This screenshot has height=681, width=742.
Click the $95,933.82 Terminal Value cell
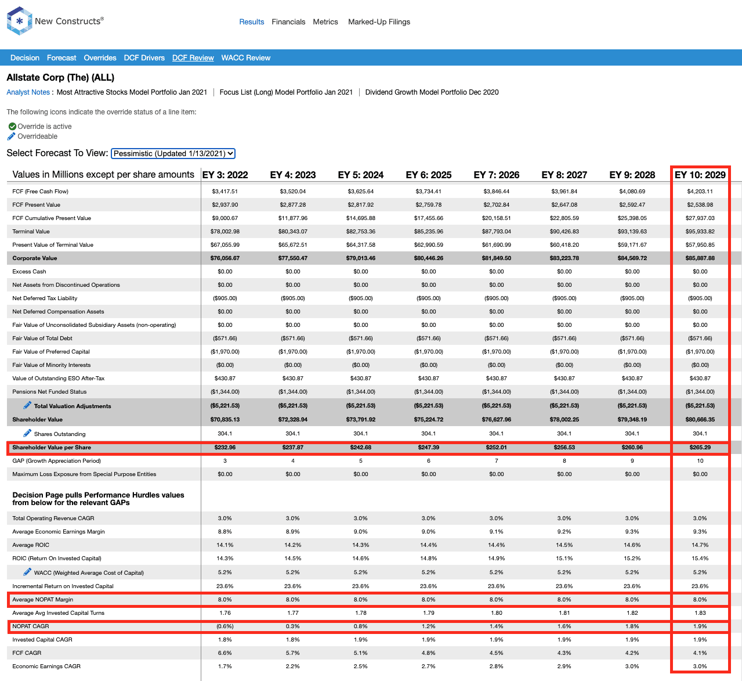point(700,232)
